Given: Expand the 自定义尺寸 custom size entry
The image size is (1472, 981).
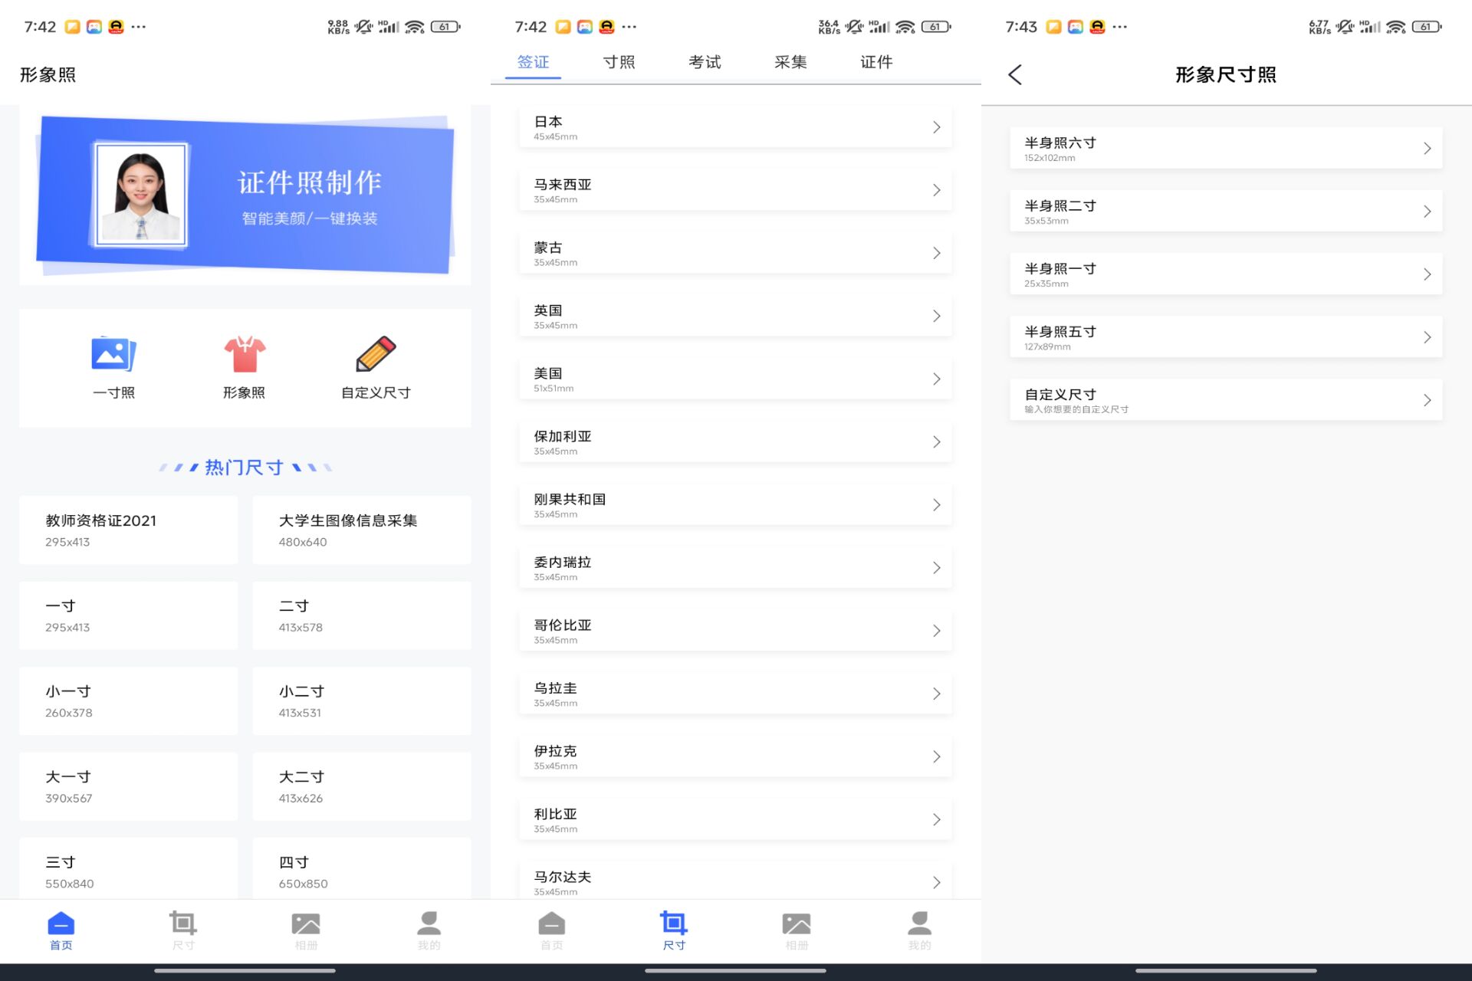Looking at the screenshot, I should [1225, 399].
